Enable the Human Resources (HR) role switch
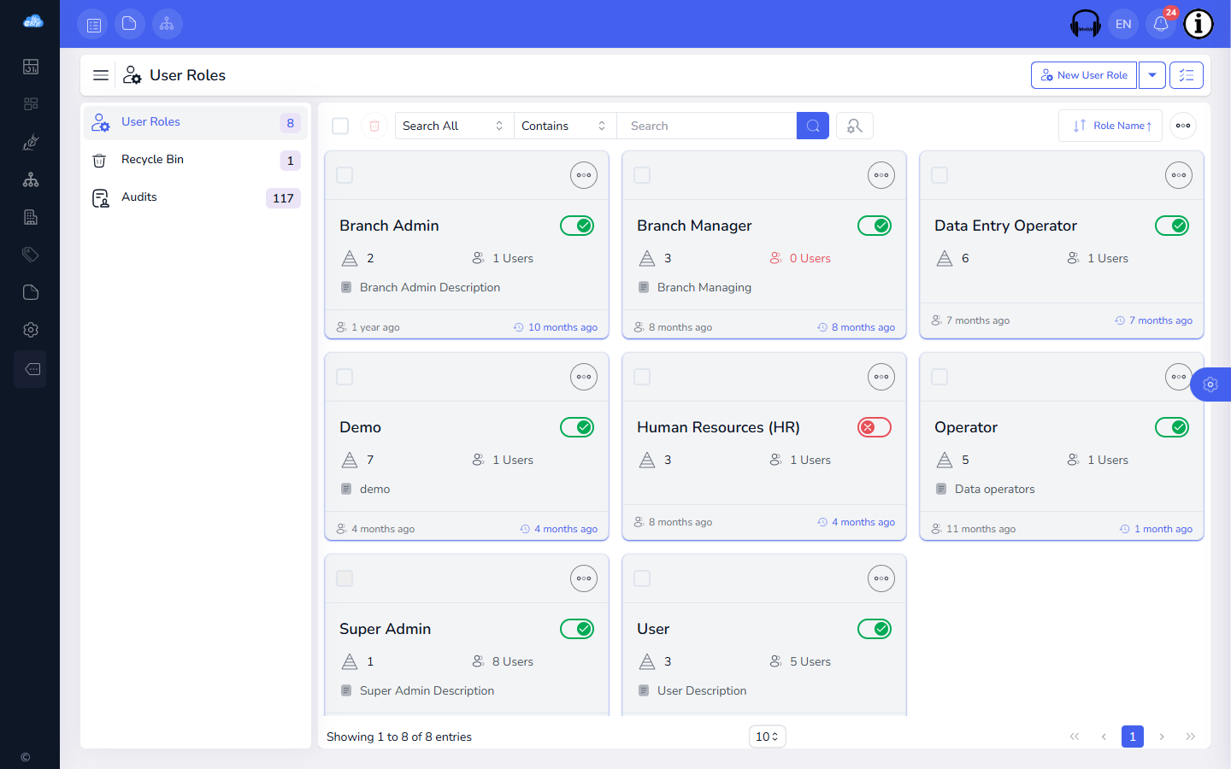1231x769 pixels. coord(875,427)
